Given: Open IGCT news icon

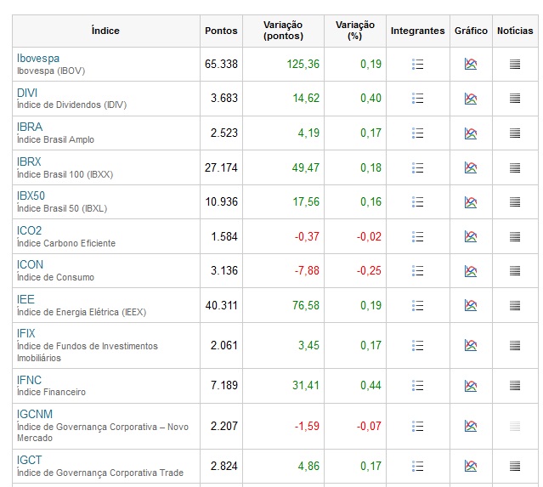Looking at the screenshot, I should pyautogui.click(x=515, y=467).
